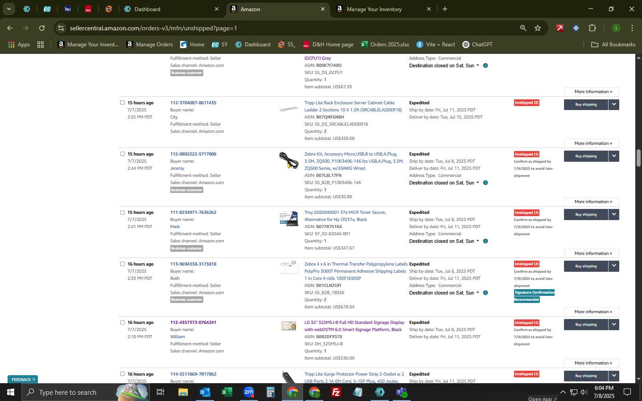The height and width of the screenshot is (401, 642).
Task: Open the notification center icon
Action: coord(627,392)
